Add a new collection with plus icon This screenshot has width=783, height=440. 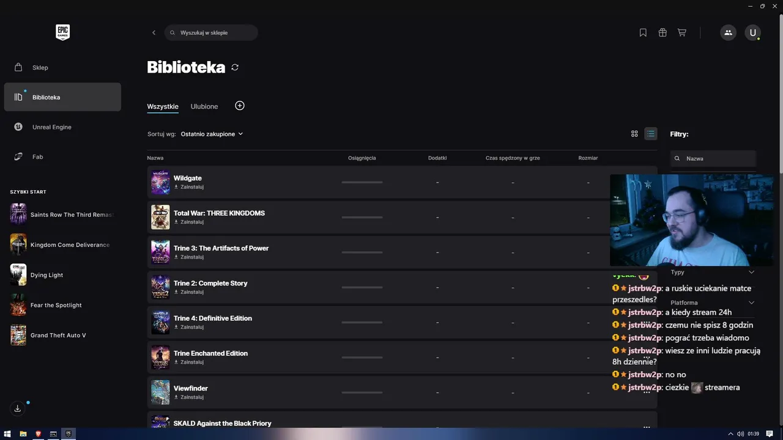[x=240, y=106]
